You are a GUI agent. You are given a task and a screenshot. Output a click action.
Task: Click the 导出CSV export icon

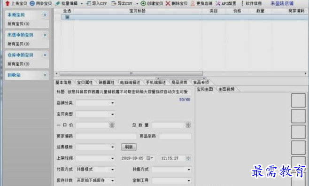coord(114,3)
